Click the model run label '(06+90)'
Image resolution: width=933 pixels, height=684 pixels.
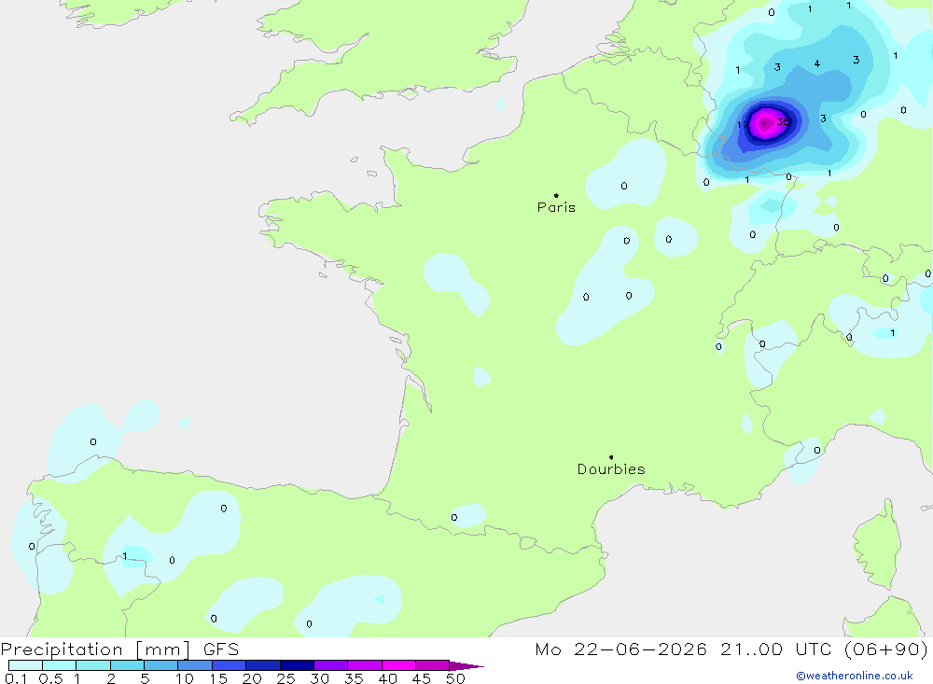click(x=886, y=649)
